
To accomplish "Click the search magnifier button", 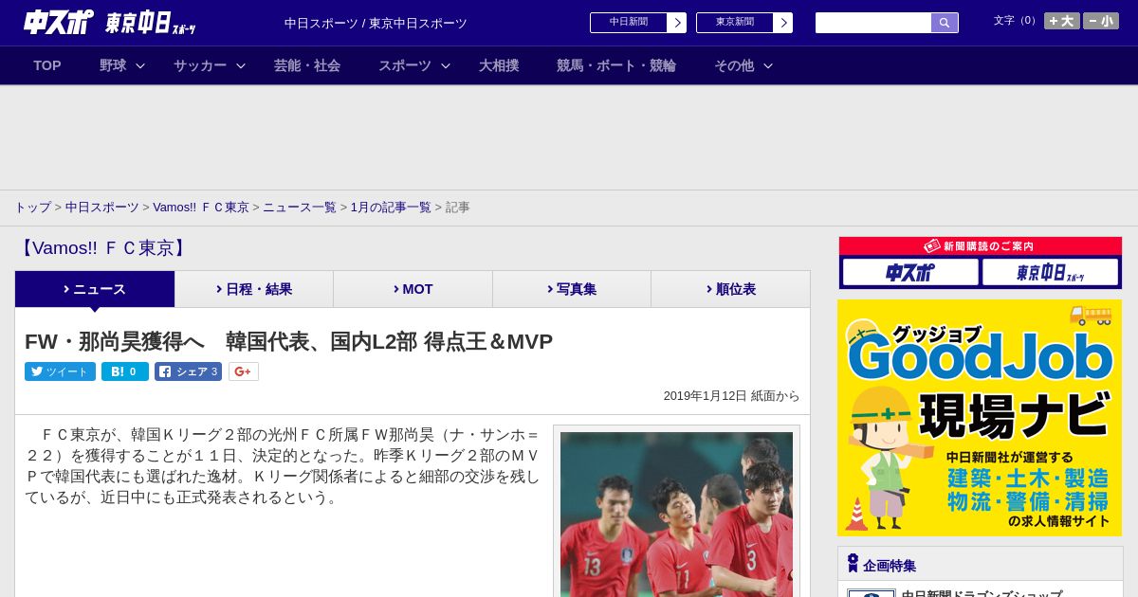I will 945,23.
